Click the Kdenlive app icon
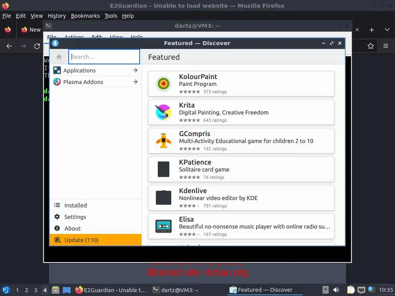This screenshot has width=395, height=296. [x=164, y=198]
